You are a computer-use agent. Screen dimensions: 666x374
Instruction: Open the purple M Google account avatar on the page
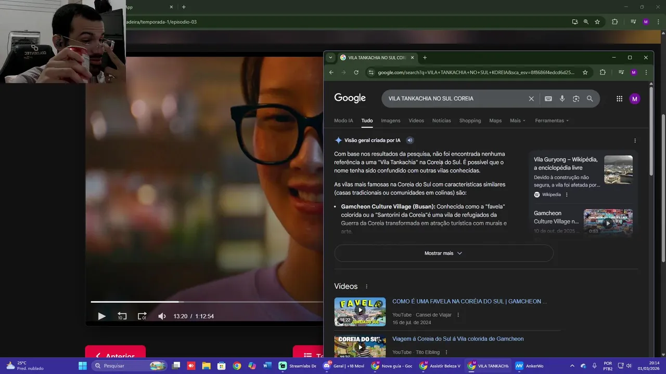634,99
